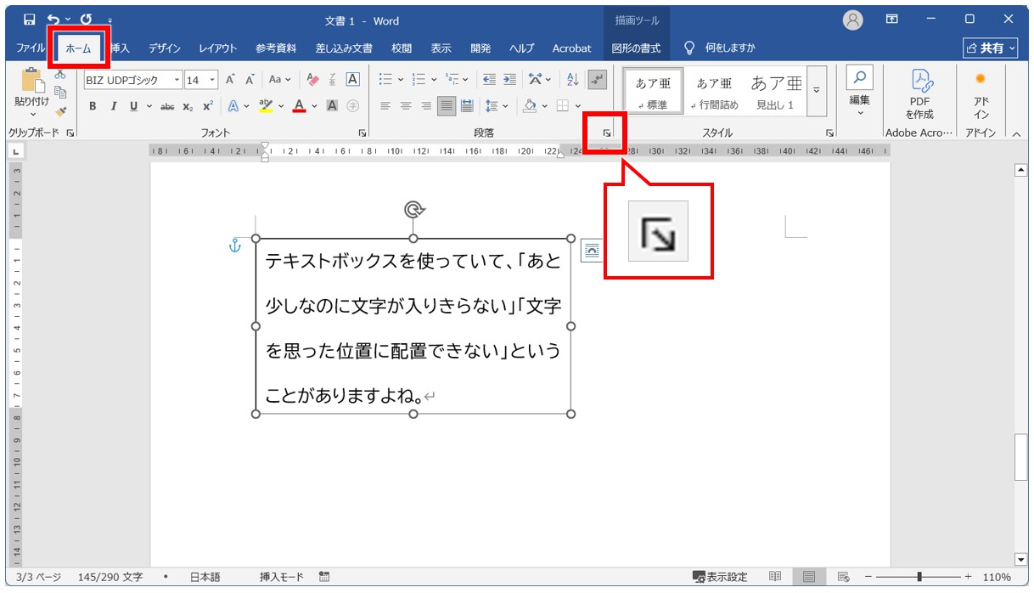1034x593 pixels.
Task: Click the Decrease Indent icon
Action: coord(490,80)
